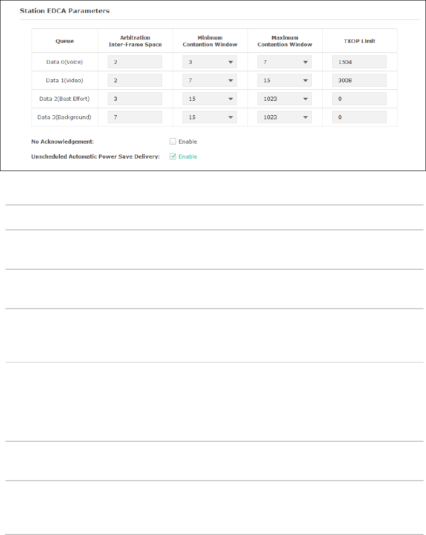Select TXOP Limit field for Data 2(Best Effort)
This screenshot has height=535, width=426.
[x=360, y=99]
